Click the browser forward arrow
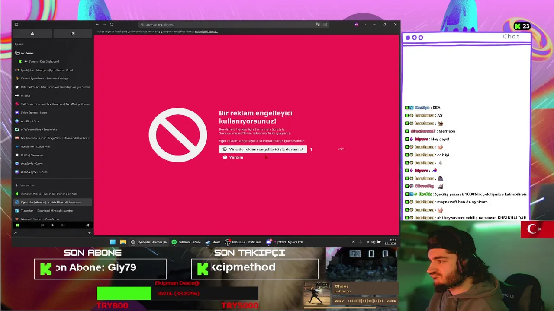The height and width of the screenshot is (311, 554). coord(104,25)
